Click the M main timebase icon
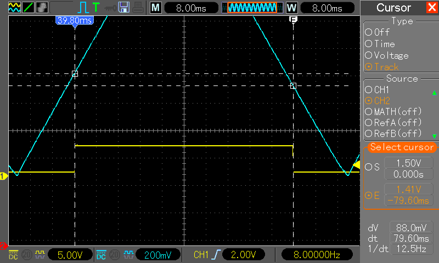The width and height of the screenshot is (439, 263). click(x=155, y=8)
